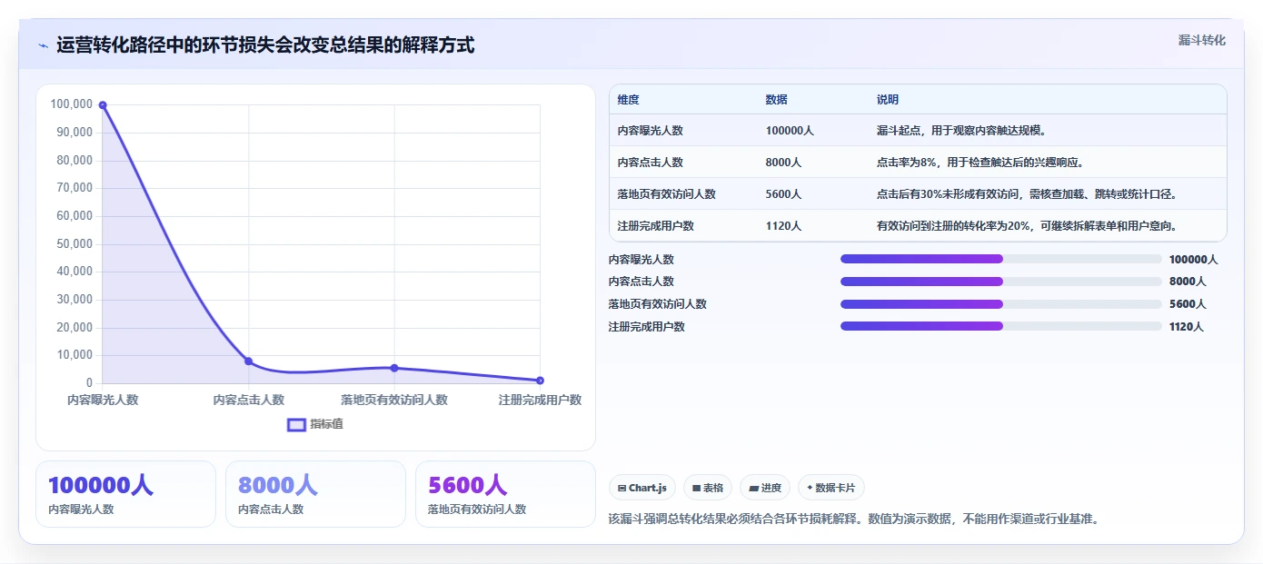Click the dashboard title 运营转化路径中的环节损失
This screenshot has height=564, width=1263.
pyautogui.click(x=265, y=45)
